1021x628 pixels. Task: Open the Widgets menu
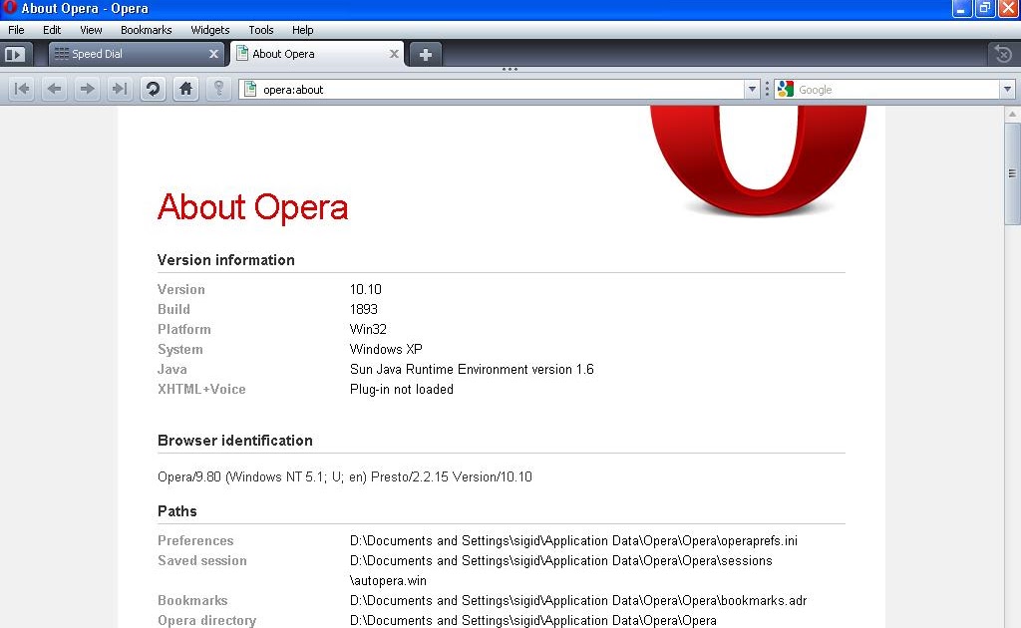pyautogui.click(x=209, y=30)
